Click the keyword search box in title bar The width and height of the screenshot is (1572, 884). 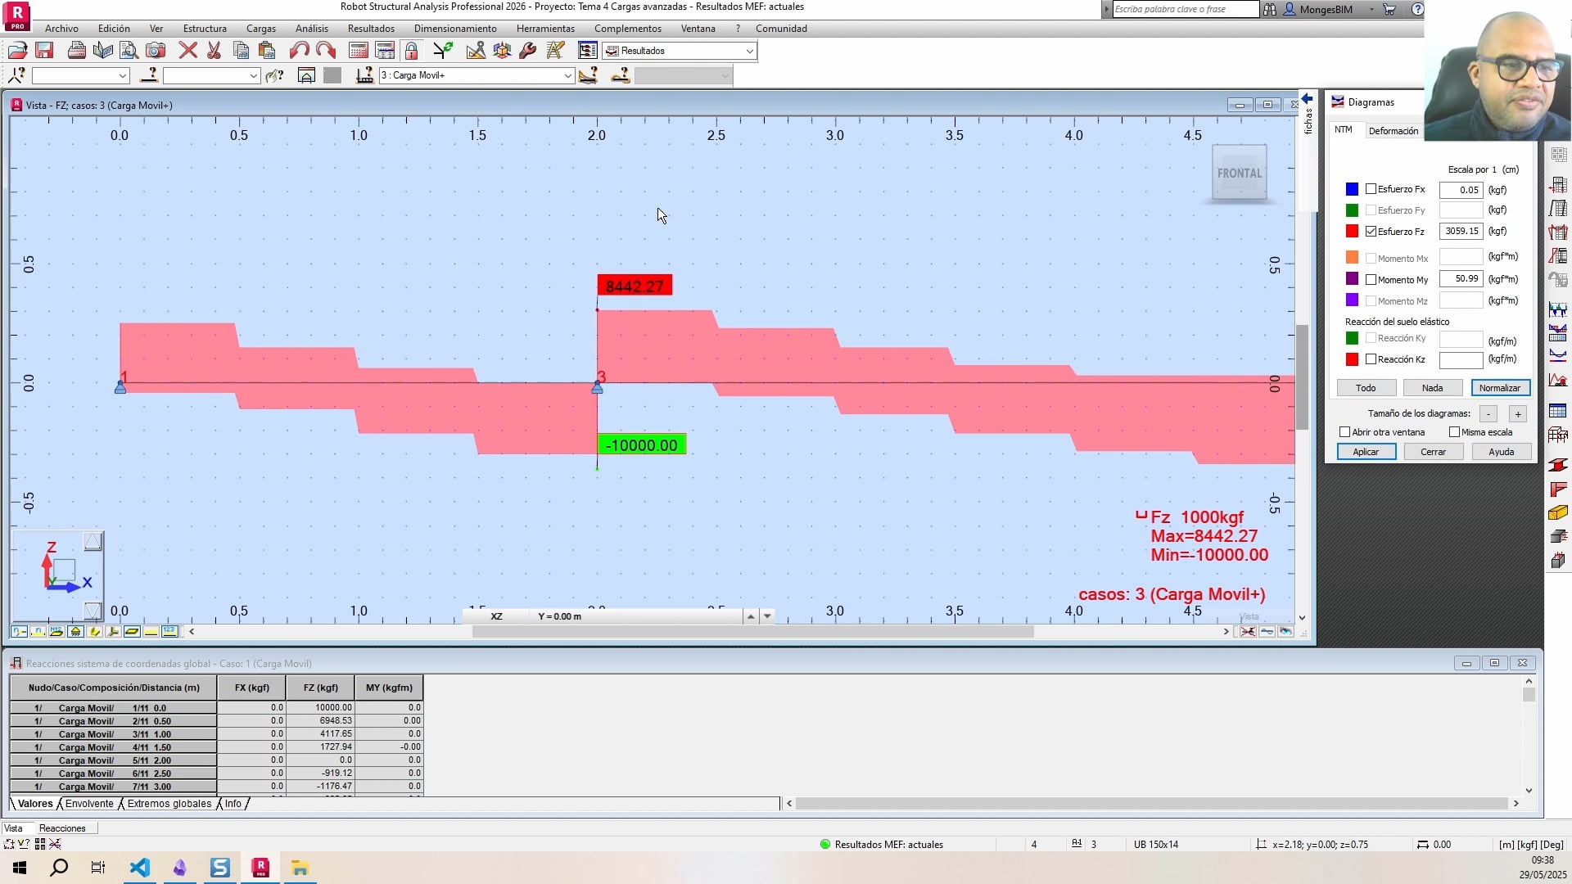coord(1185,10)
